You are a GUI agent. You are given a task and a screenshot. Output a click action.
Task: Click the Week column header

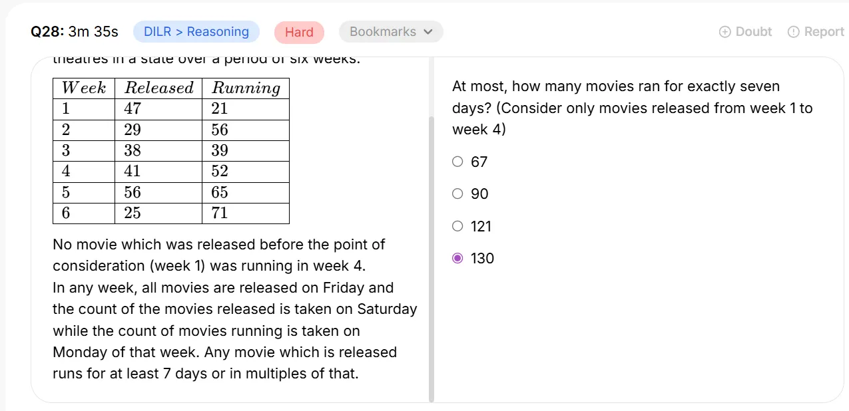click(84, 88)
